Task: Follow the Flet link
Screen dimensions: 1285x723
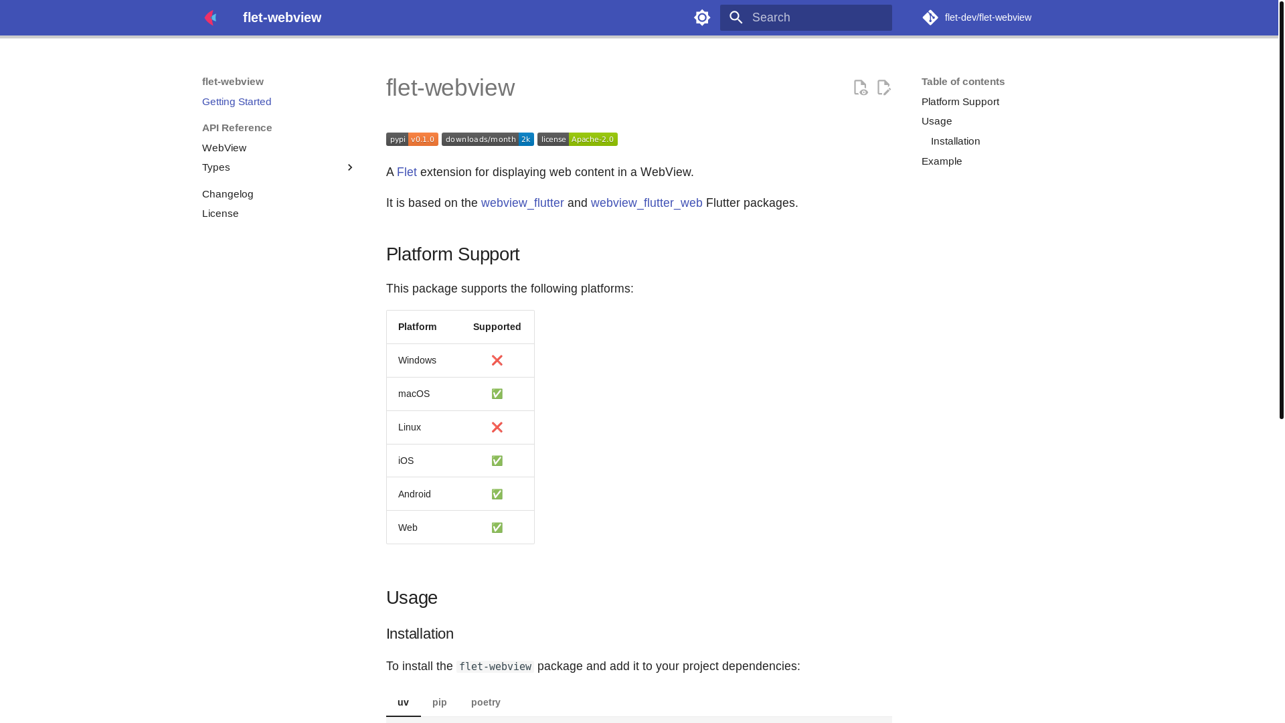Action: pyautogui.click(x=407, y=172)
